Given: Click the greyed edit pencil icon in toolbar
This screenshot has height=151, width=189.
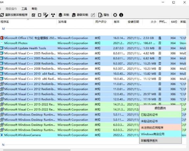Looking at the screenshot, I should pos(93,15).
